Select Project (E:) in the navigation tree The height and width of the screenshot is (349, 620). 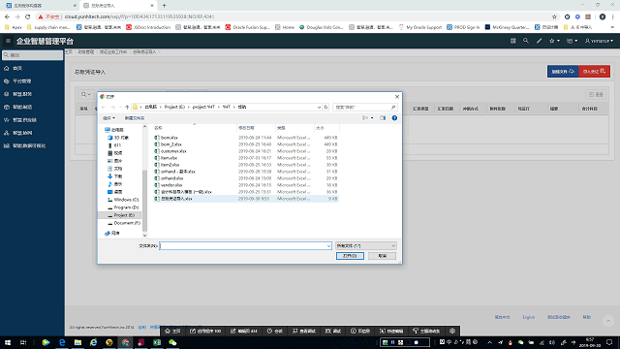tap(120, 215)
